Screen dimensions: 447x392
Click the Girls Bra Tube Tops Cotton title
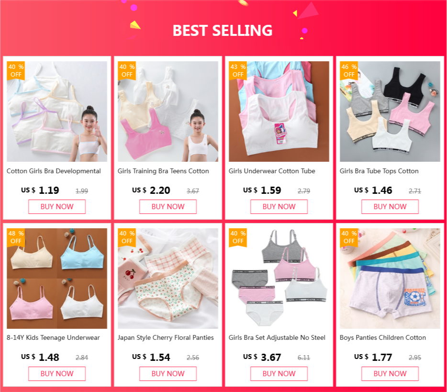click(x=379, y=171)
